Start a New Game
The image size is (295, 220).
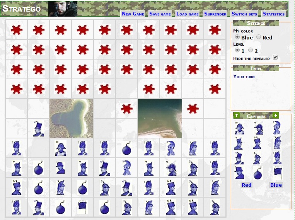coord(133,14)
